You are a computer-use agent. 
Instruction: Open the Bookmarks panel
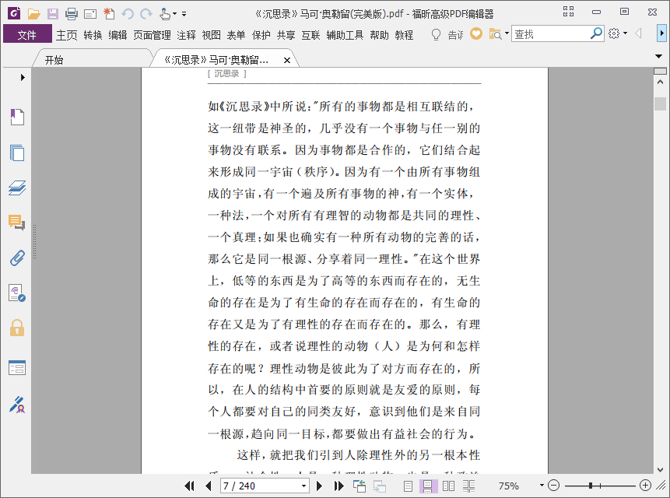[17, 117]
